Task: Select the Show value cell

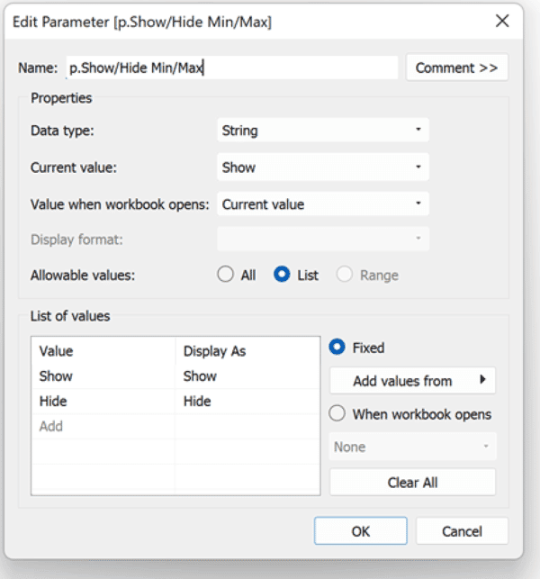Action: click(x=103, y=376)
